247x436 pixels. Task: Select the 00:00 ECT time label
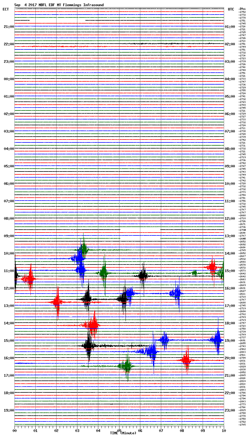click(x=9, y=79)
